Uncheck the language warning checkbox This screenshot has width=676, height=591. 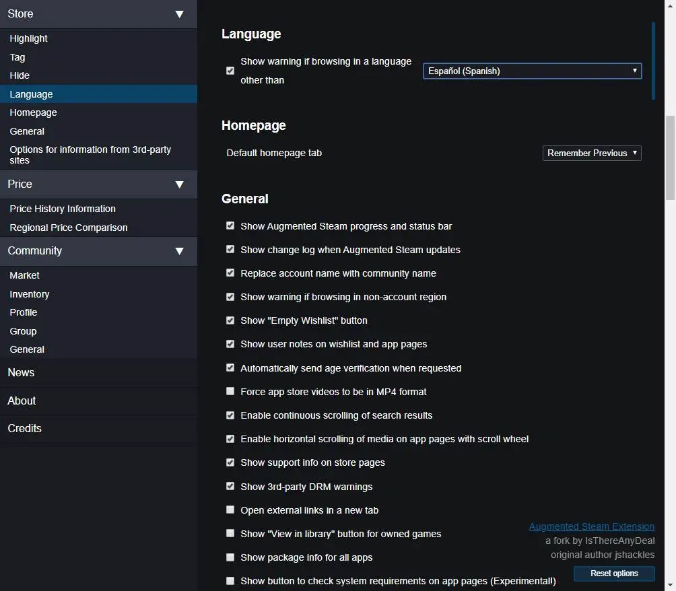tap(230, 71)
